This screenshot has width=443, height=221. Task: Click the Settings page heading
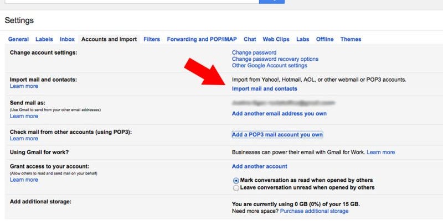click(19, 20)
